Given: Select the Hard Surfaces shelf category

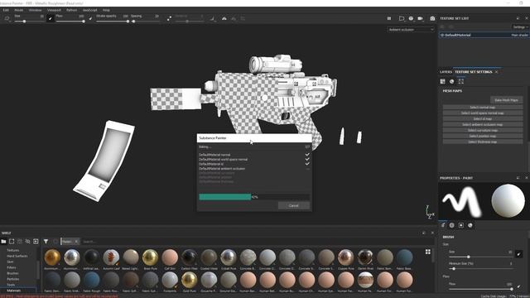Looking at the screenshot, I should tap(17, 256).
